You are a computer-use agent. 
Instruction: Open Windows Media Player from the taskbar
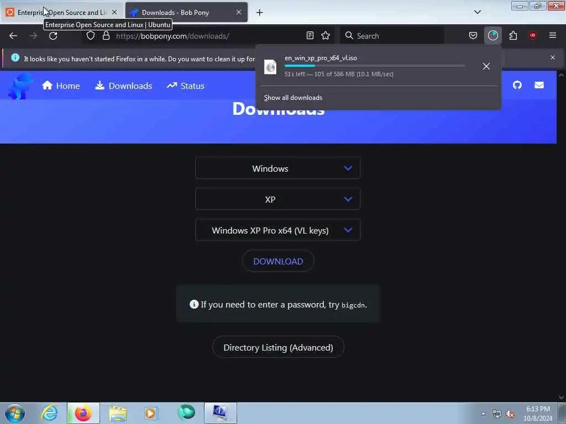coord(151,413)
